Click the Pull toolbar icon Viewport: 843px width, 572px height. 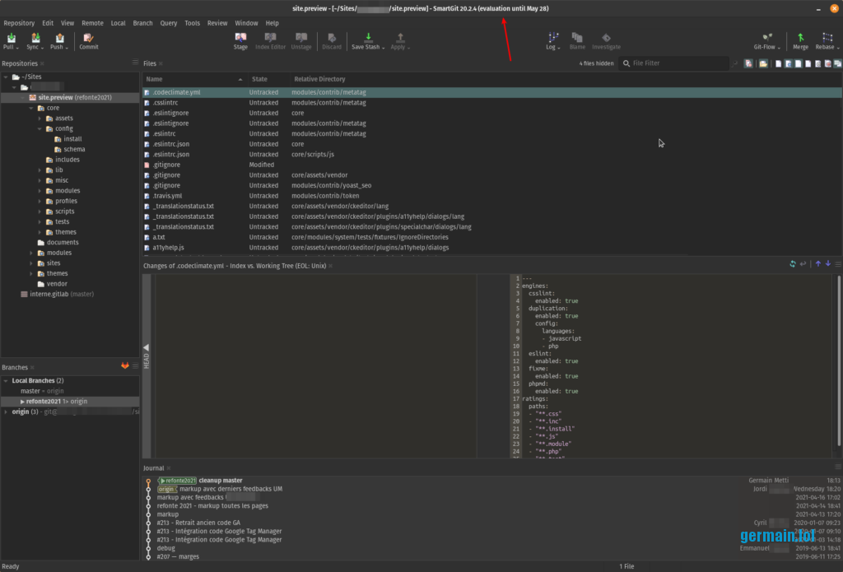(11, 39)
